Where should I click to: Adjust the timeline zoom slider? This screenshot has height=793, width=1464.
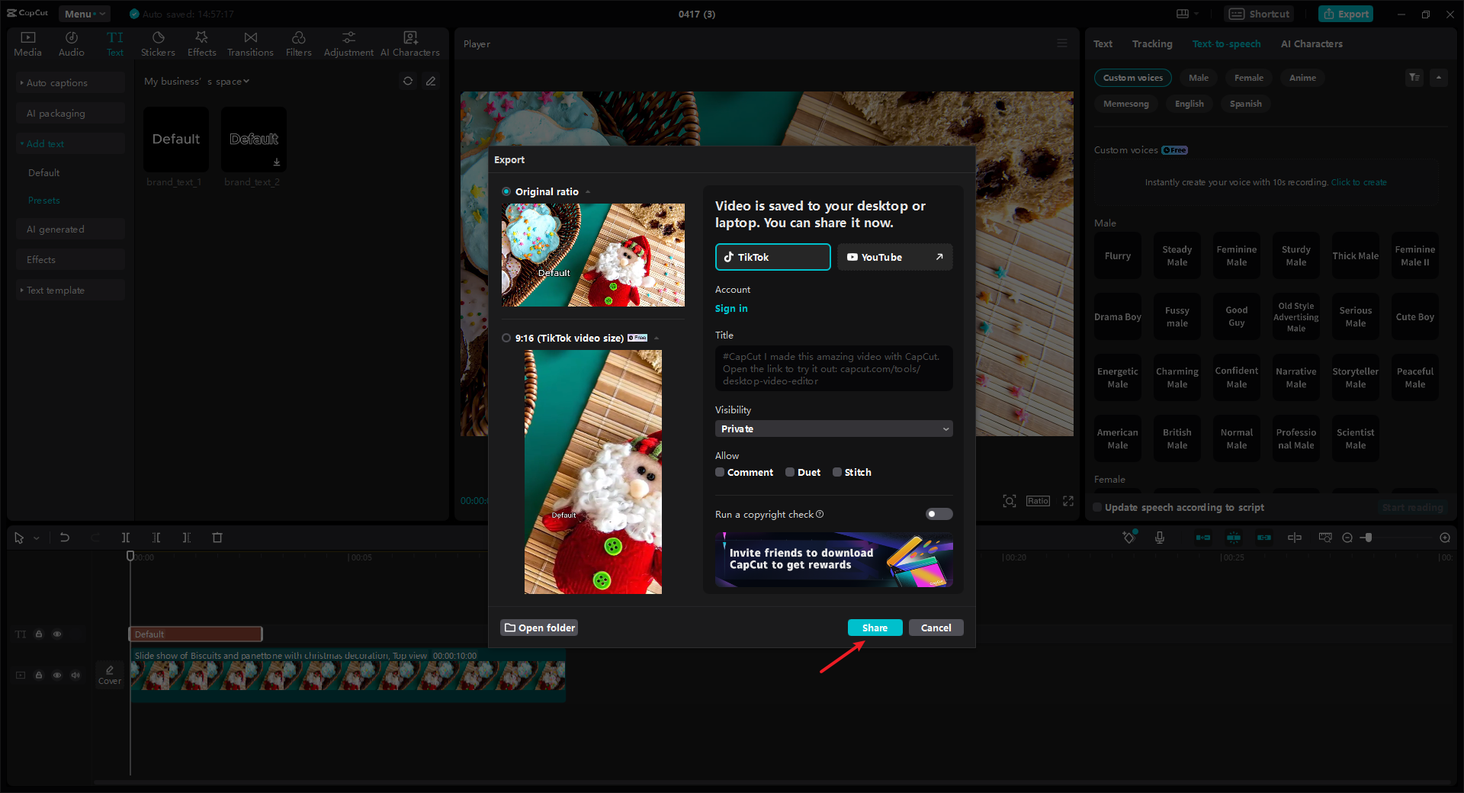(1369, 538)
